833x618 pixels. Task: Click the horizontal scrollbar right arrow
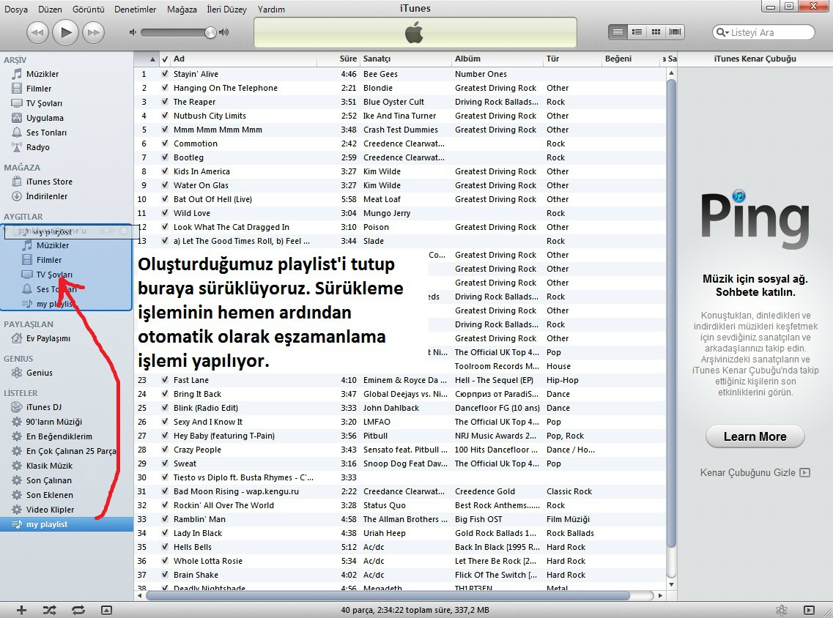coord(660,596)
